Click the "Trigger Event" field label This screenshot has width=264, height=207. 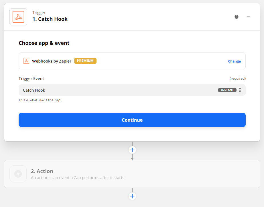(31, 79)
